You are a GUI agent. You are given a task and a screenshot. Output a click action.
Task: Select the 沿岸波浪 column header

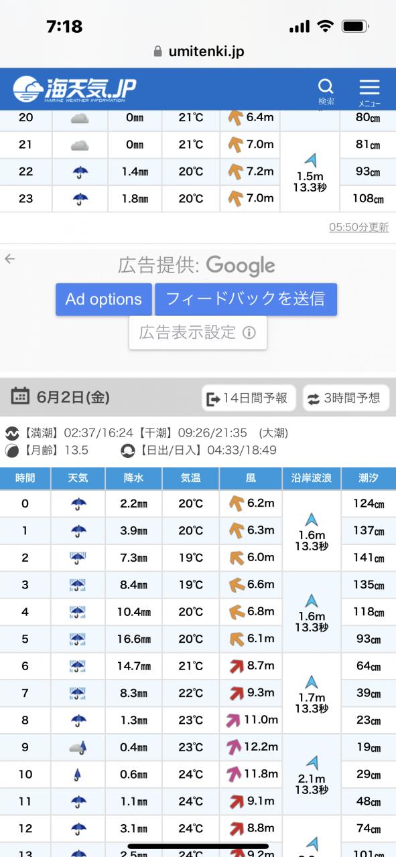(x=312, y=478)
